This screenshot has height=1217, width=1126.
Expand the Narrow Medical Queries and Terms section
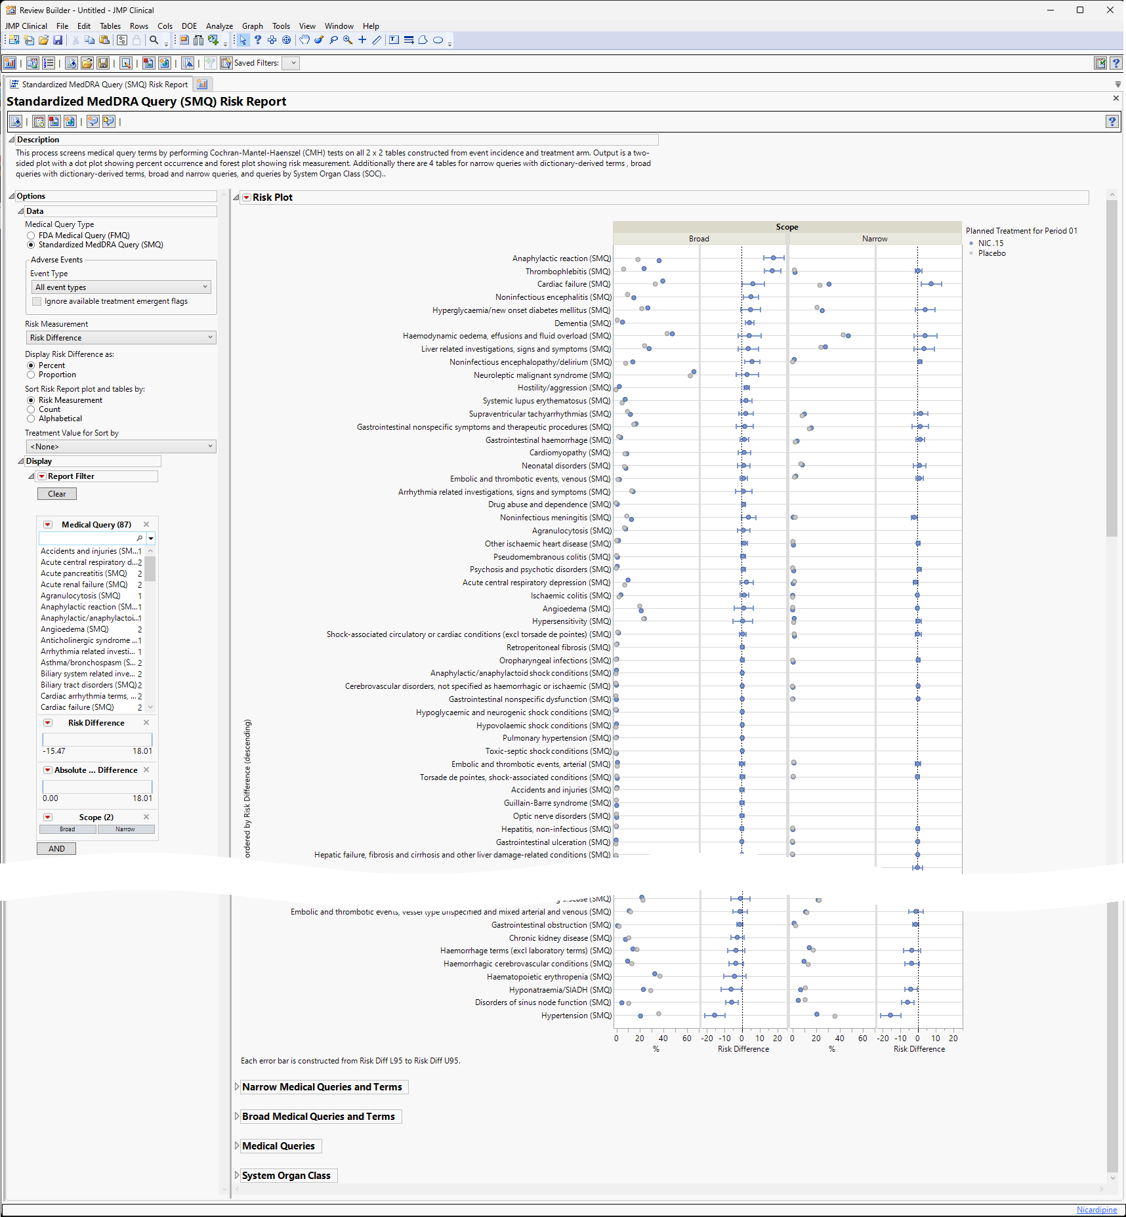(x=237, y=1087)
